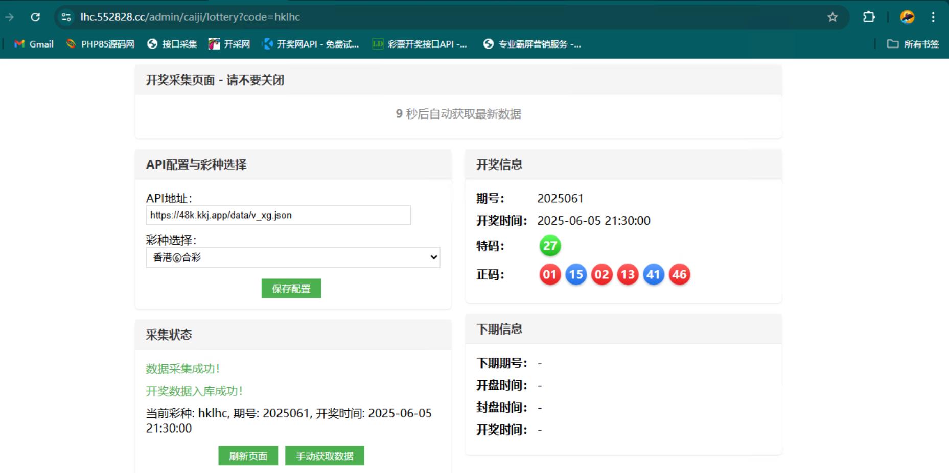
Task: Open the Chrome profile avatar
Action: [x=907, y=17]
